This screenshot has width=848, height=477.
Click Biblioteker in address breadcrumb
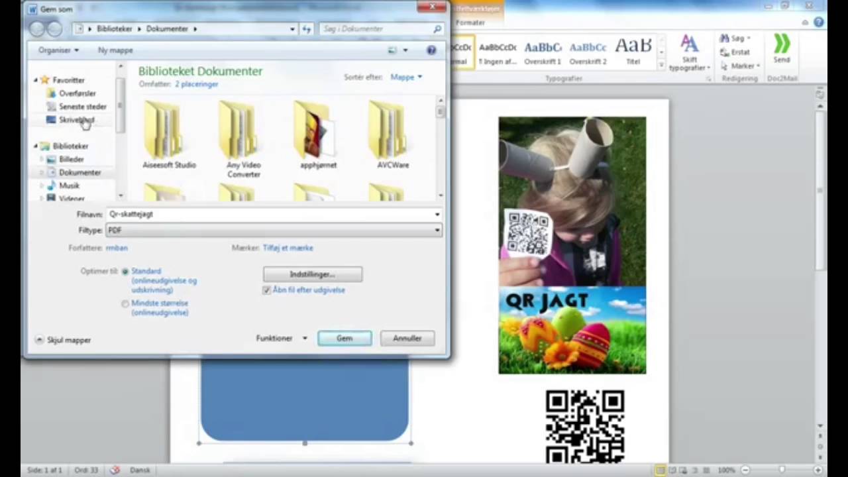(115, 29)
